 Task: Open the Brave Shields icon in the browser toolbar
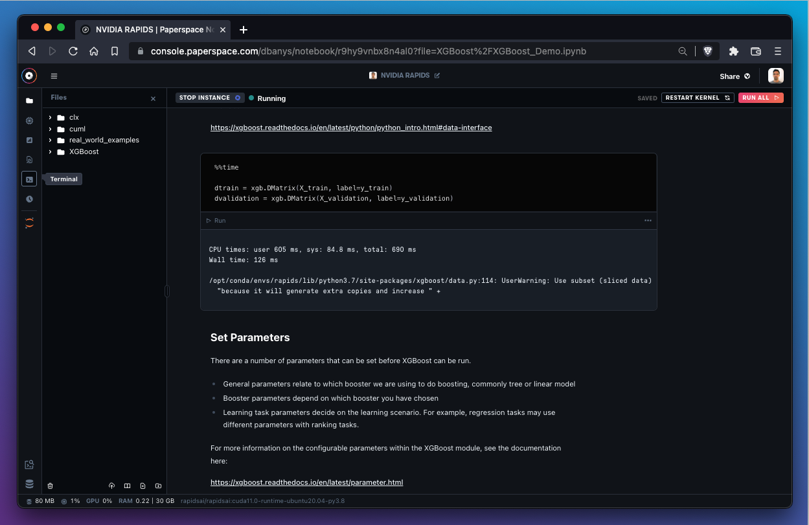(708, 50)
